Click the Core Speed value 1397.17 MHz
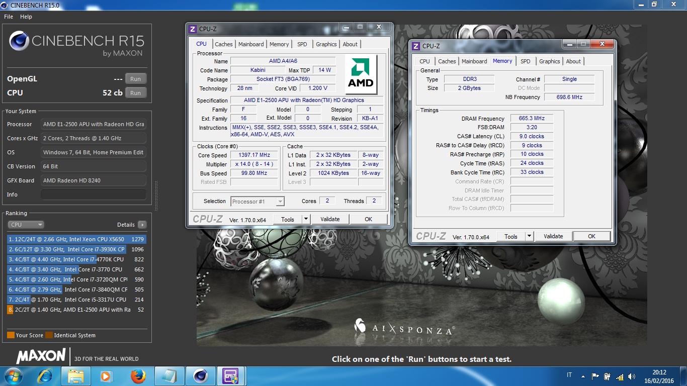 [254, 155]
